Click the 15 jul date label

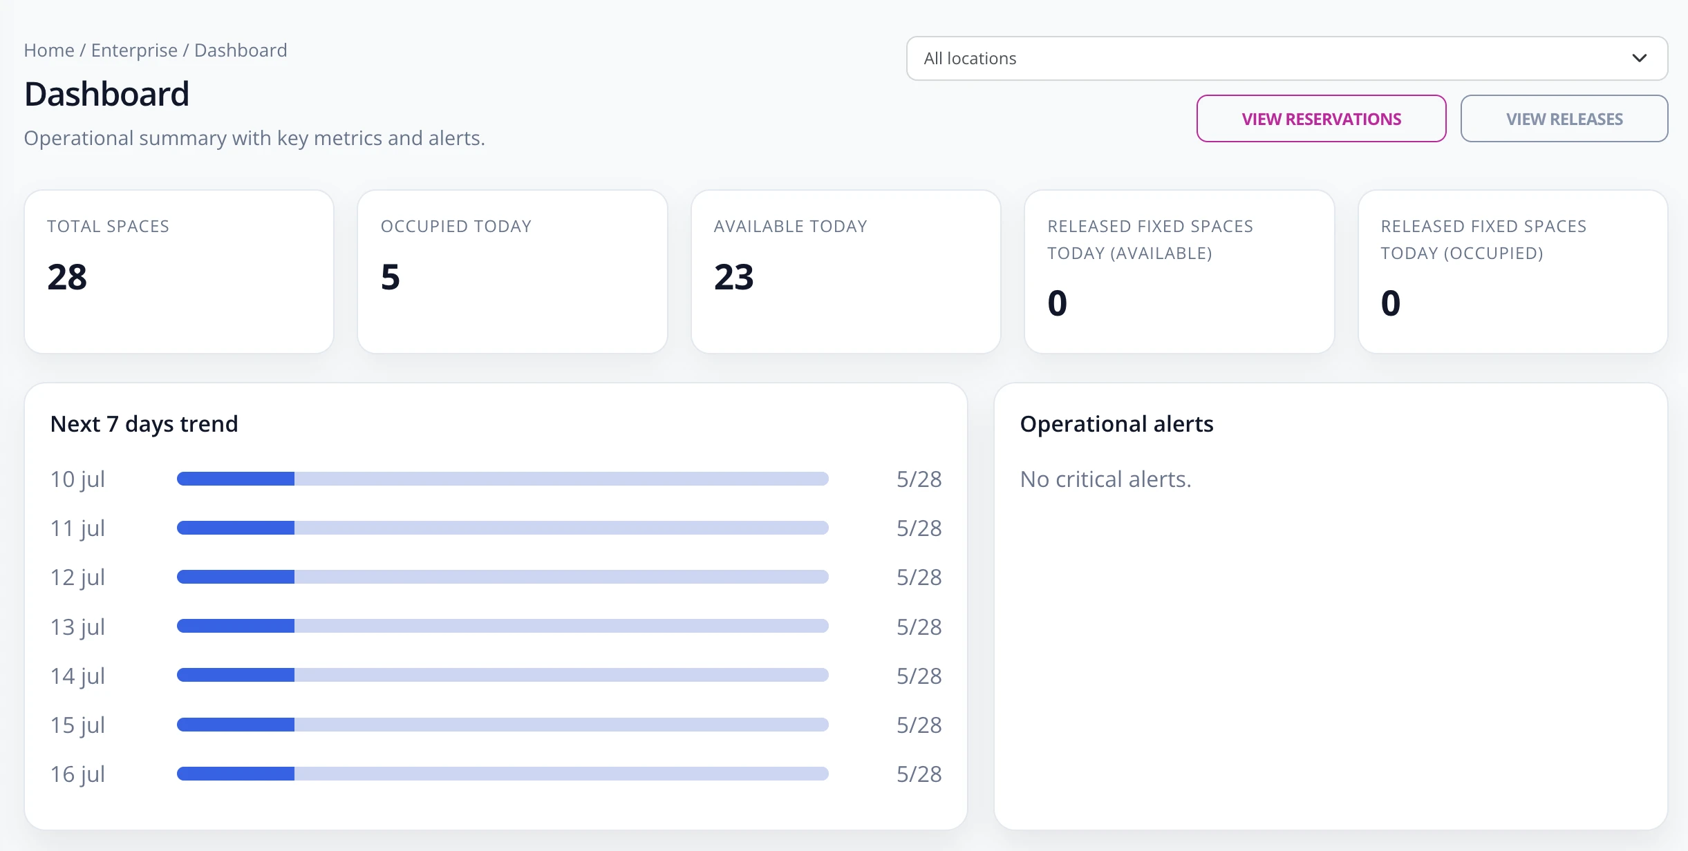coord(77,725)
